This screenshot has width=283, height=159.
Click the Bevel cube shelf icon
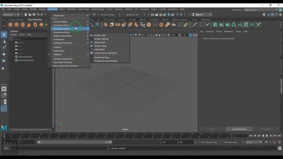[149, 25]
